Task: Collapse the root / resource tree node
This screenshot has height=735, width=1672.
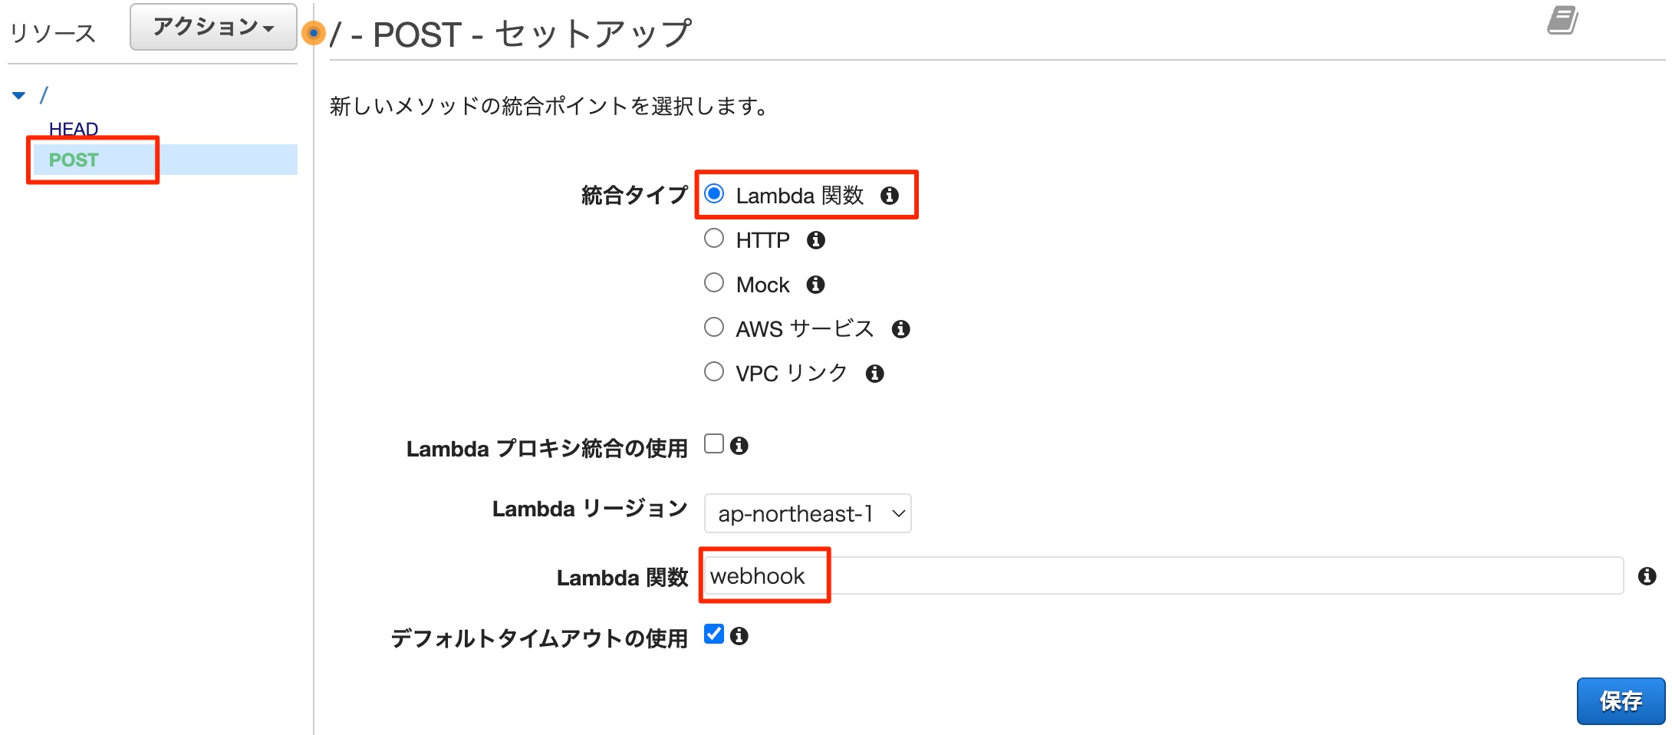Action: [x=18, y=95]
